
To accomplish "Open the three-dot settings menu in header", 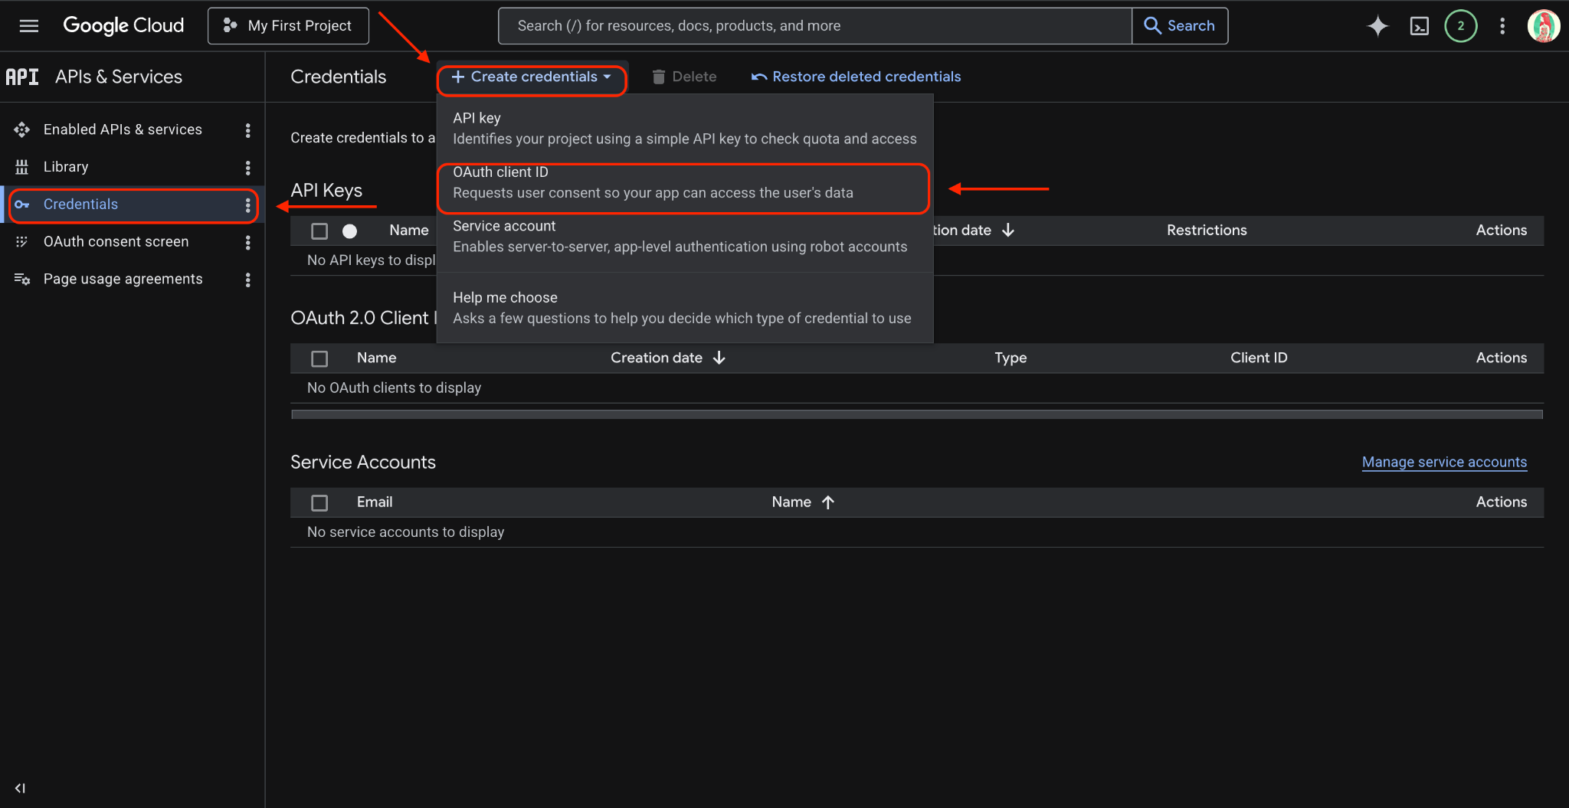I will (1502, 26).
